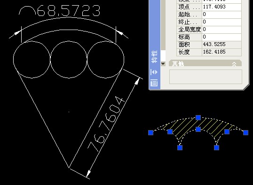Click the palette scroll-down arrow button
Image resolution: width=253 pixels, height=185 pixels.
click(163, 63)
